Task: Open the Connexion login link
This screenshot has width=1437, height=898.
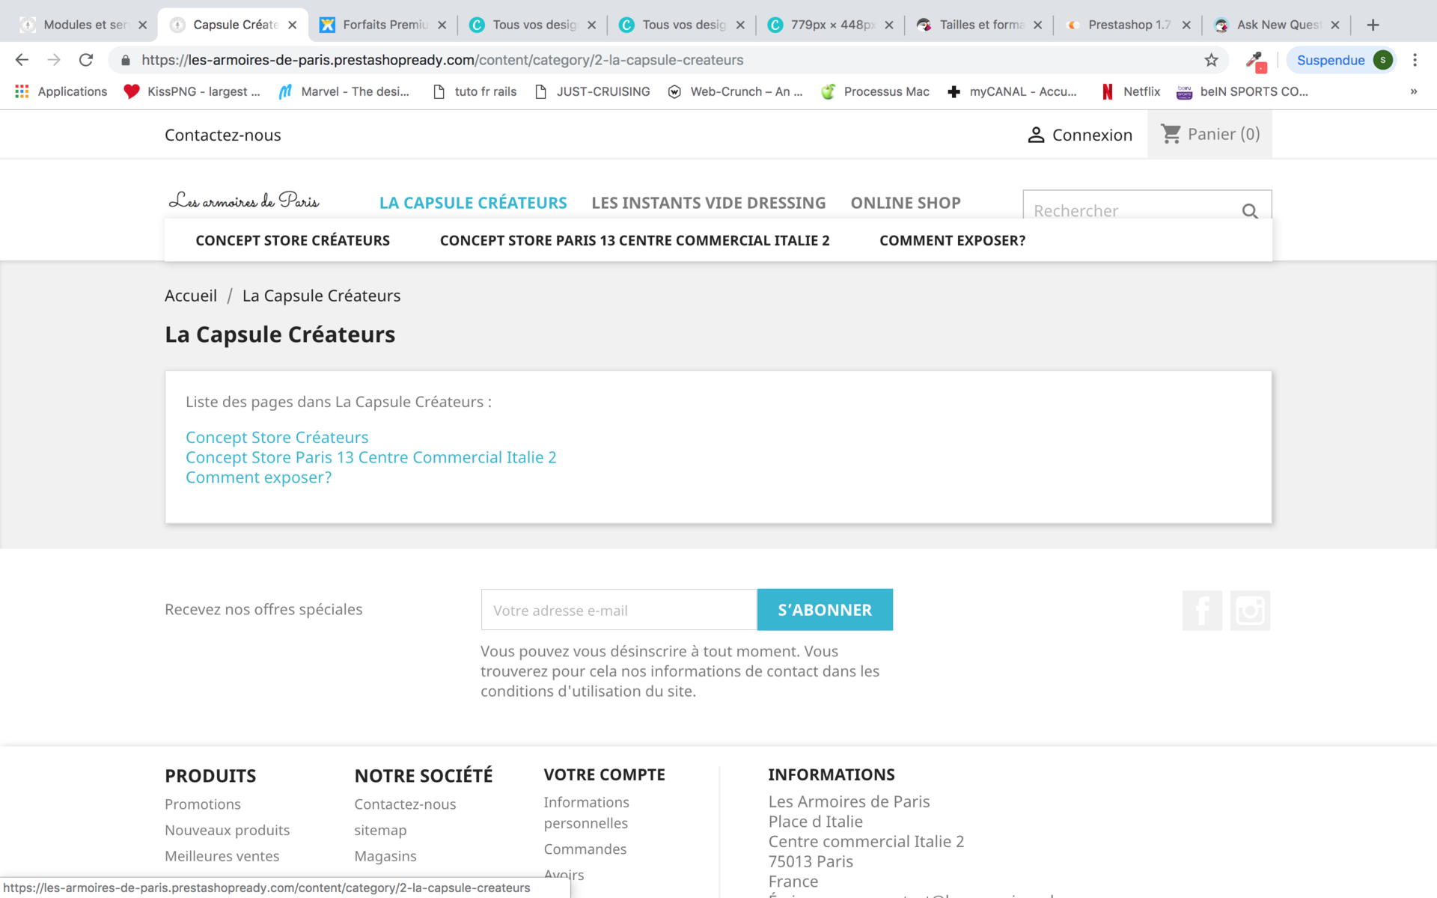Action: pos(1079,135)
